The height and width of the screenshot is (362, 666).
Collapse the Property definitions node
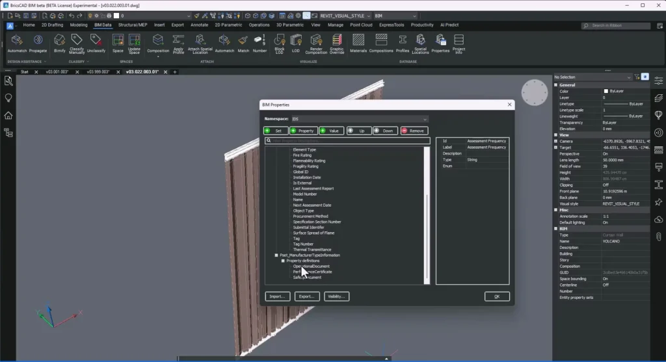tap(283, 261)
